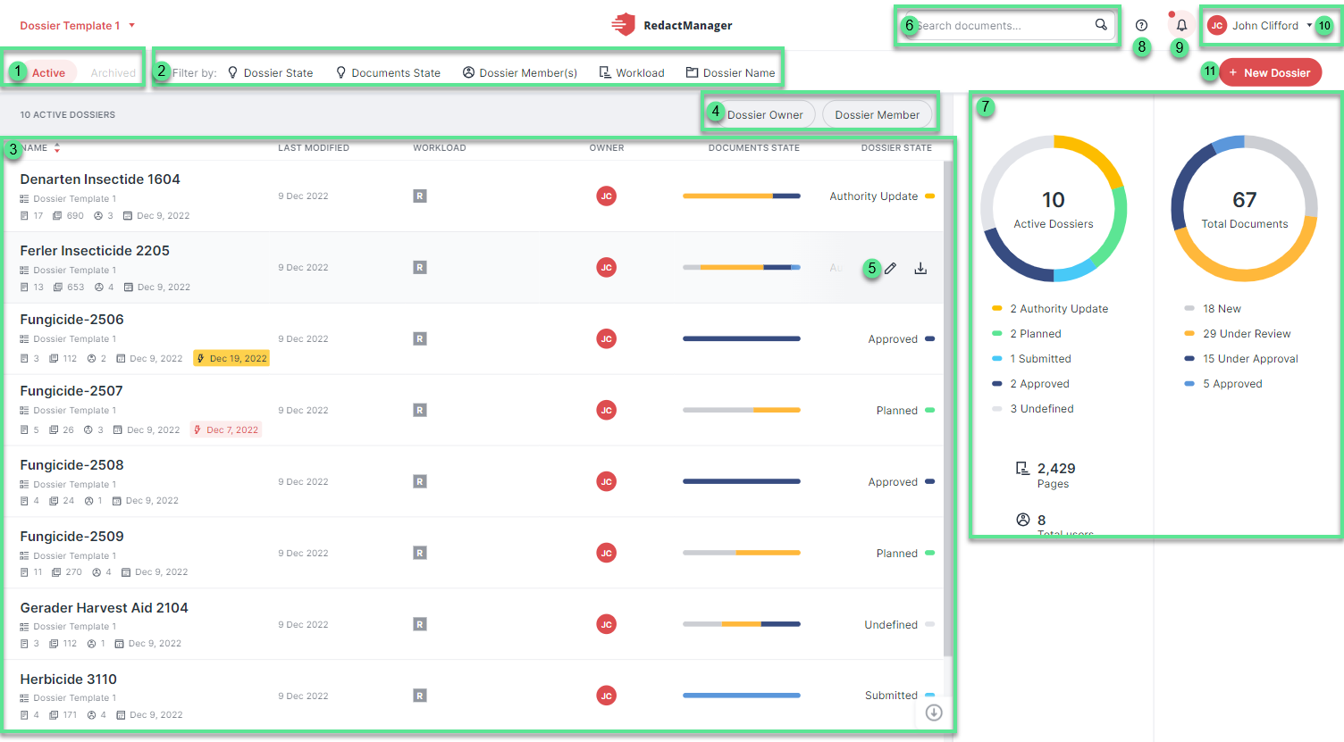Click the Total Documents donut chart
Screen dimensions: 1344x742
pyautogui.click(x=1245, y=209)
